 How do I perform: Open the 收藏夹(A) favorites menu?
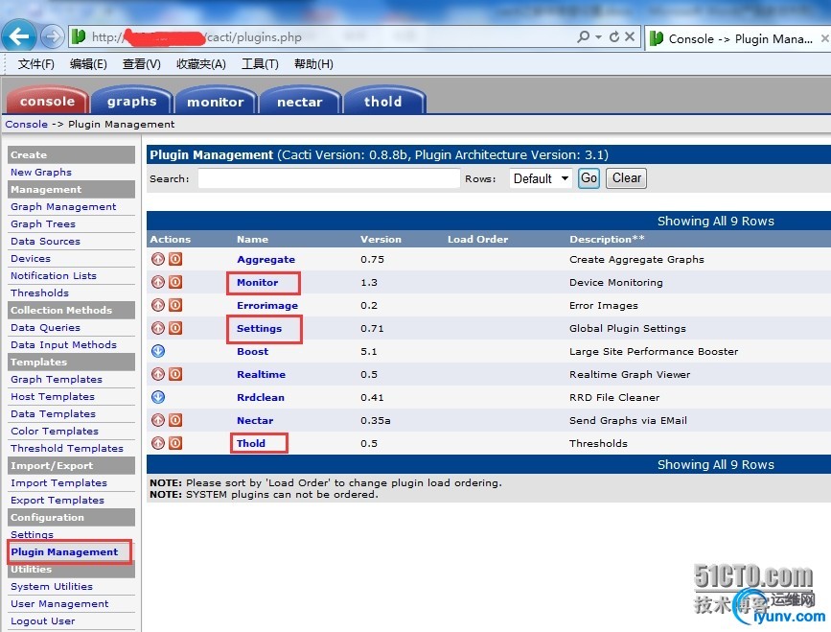click(x=201, y=64)
